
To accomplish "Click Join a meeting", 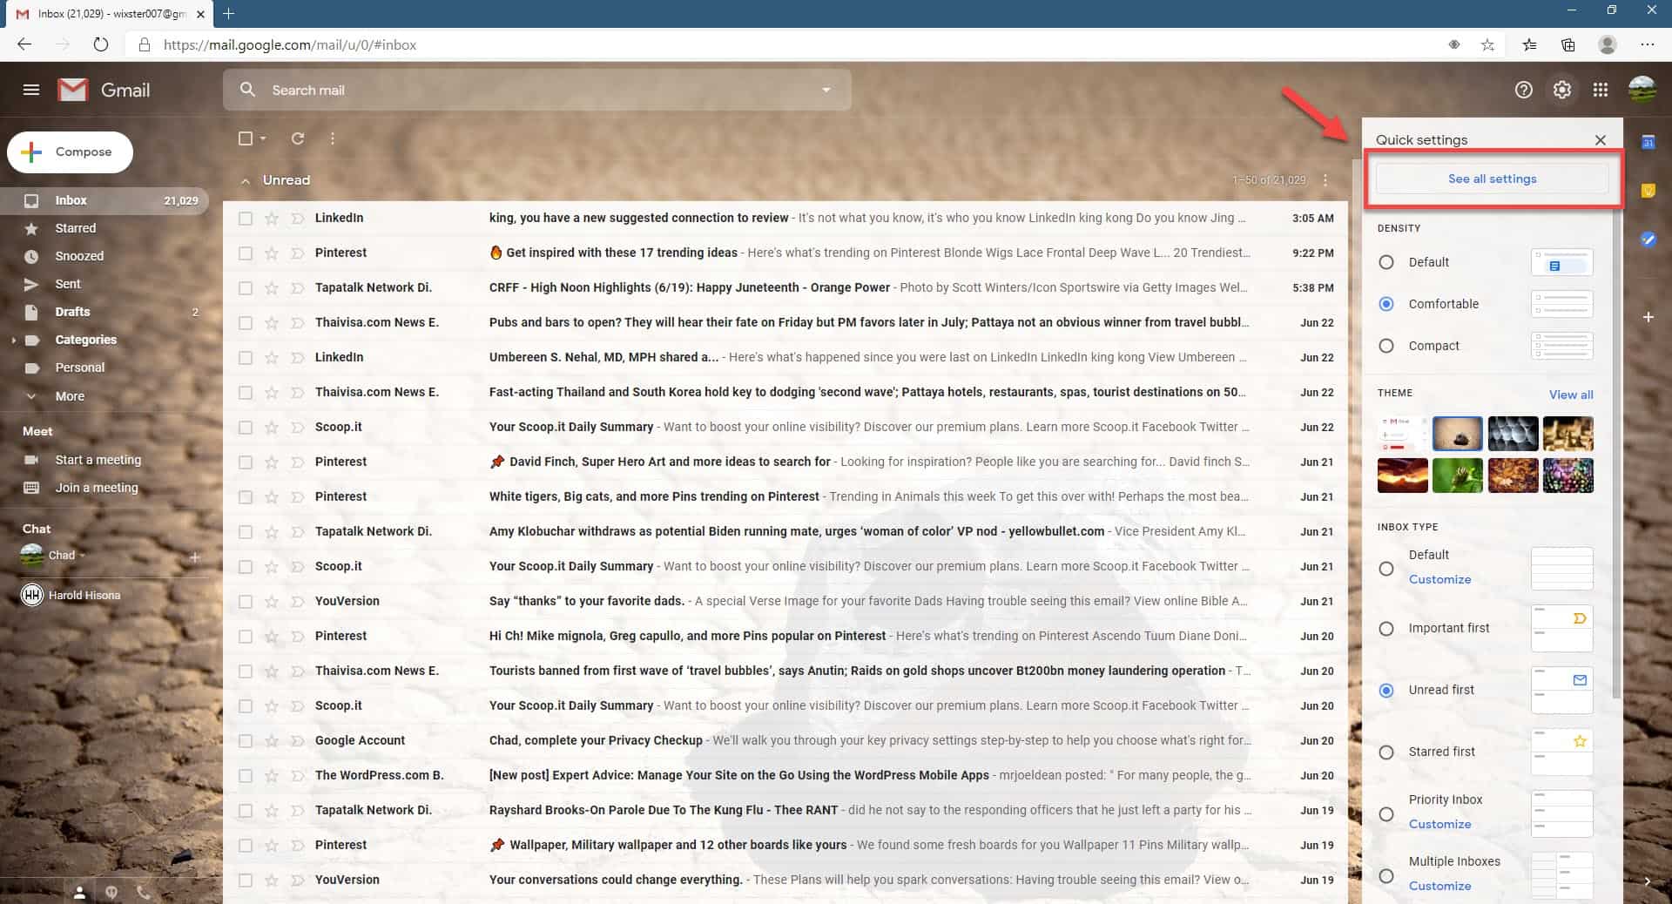I will click(x=97, y=488).
